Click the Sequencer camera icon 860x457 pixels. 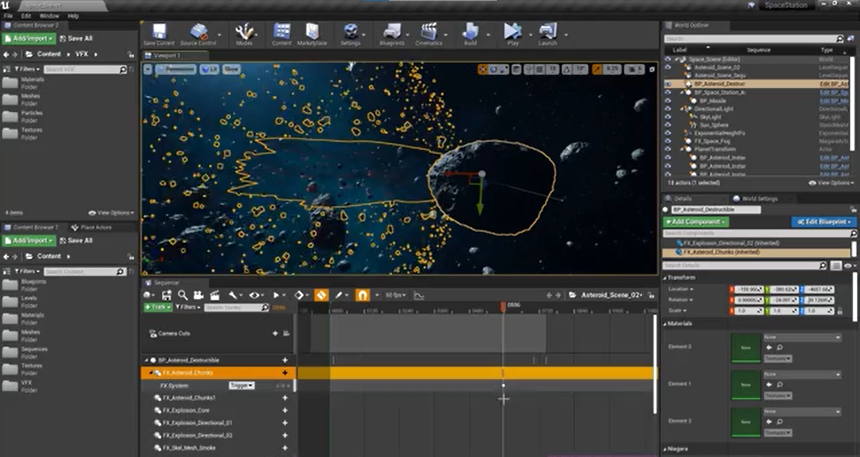tap(198, 295)
